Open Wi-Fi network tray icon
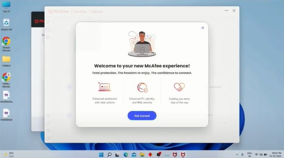Image resolution: width=284 pixels, height=158 pixels. [x=256, y=155]
